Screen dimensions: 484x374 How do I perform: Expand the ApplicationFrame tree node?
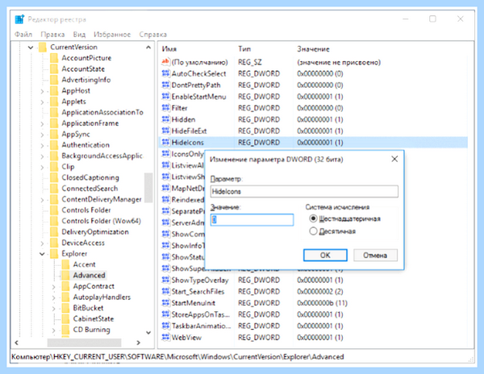42,123
